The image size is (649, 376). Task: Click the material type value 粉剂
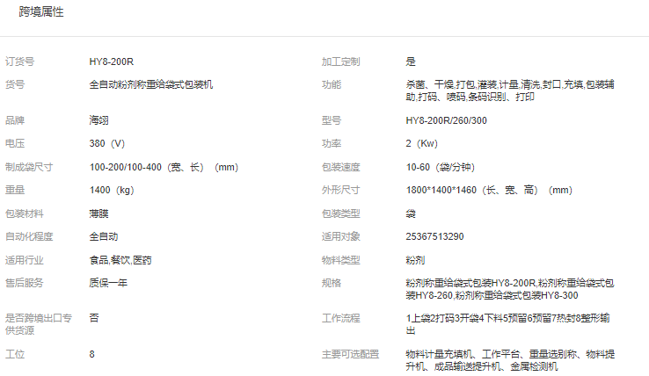point(415,260)
